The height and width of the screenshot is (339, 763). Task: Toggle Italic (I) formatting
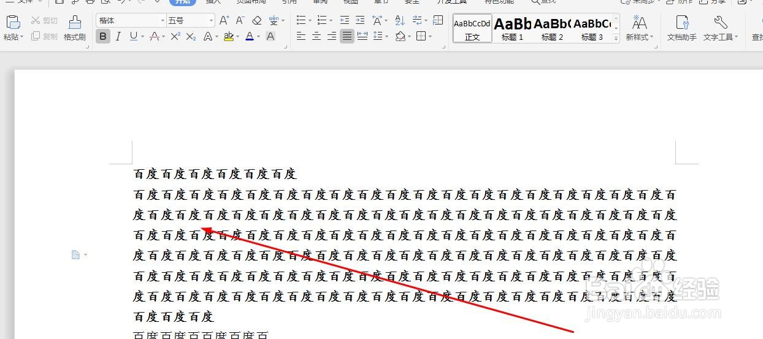click(118, 37)
